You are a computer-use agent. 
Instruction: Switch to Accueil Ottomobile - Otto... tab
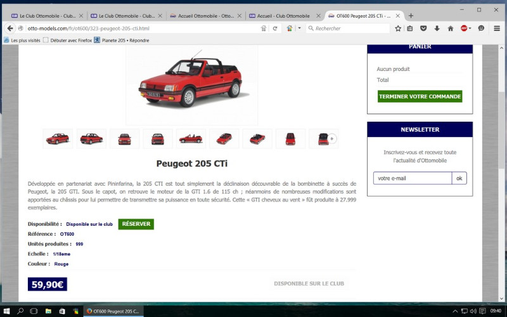(205, 15)
